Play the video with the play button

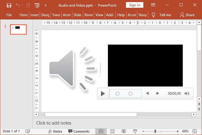click(103, 94)
